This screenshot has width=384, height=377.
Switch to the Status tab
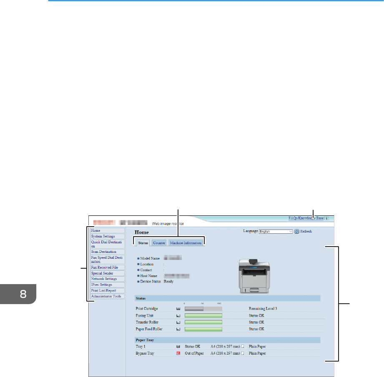143,243
